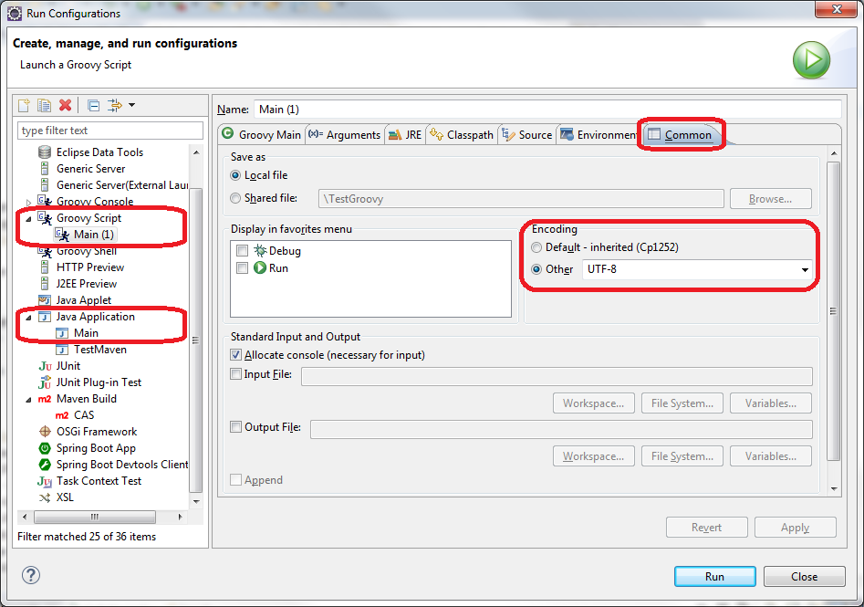Viewport: 864px width, 607px height.
Task: Select the XSL icon
Action: tap(45, 497)
